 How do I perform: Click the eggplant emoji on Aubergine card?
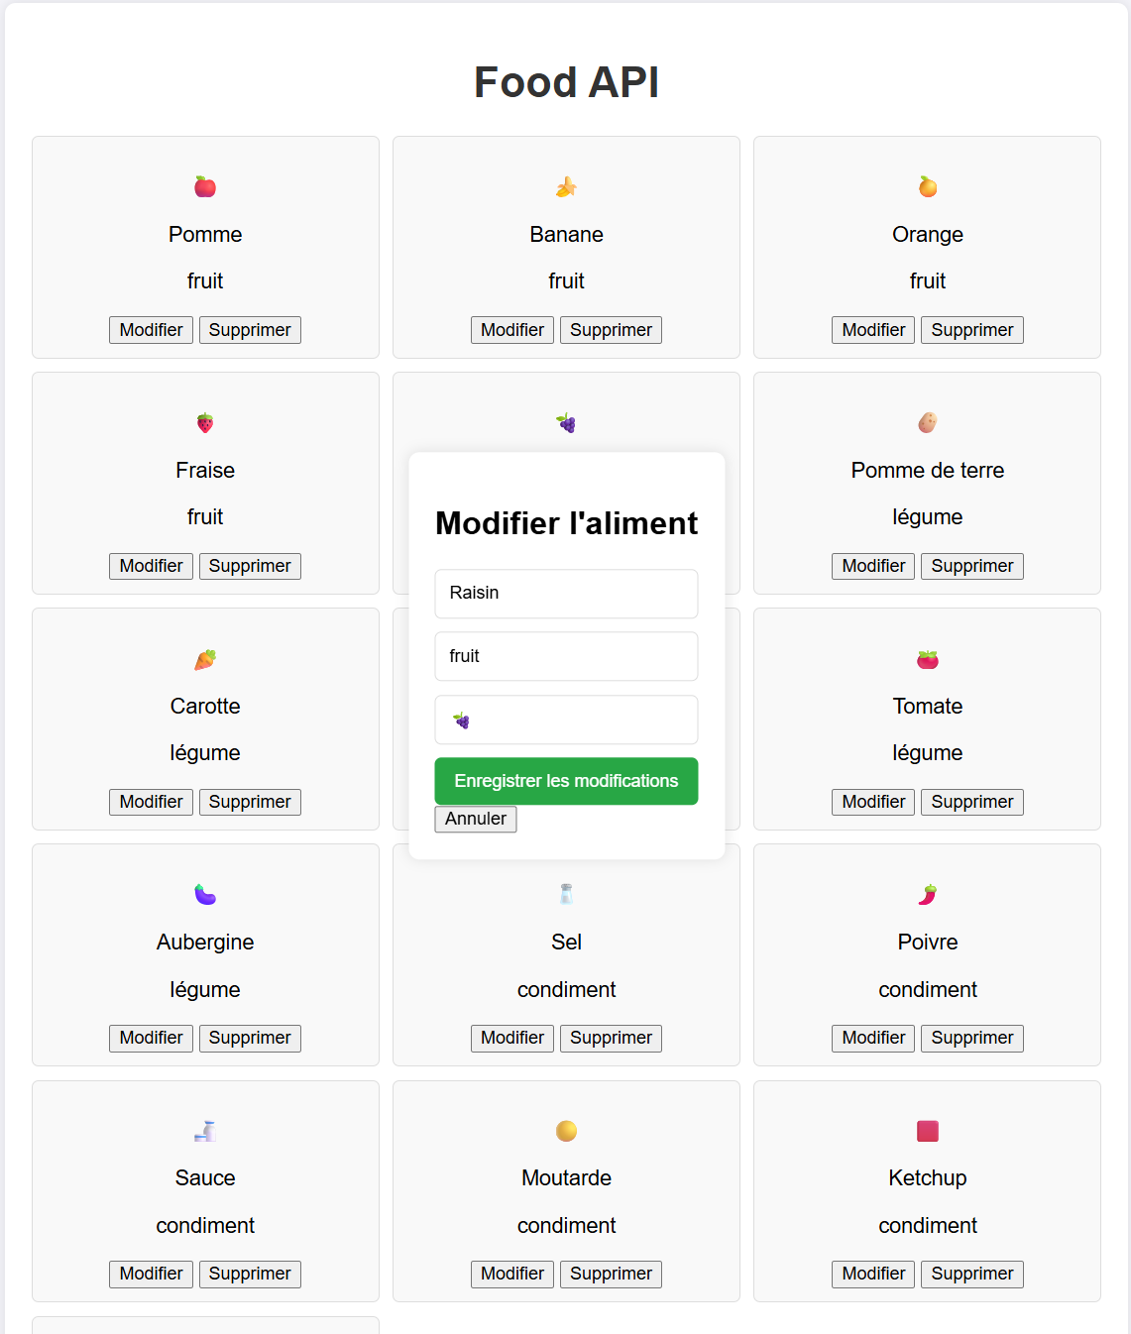[x=205, y=895]
